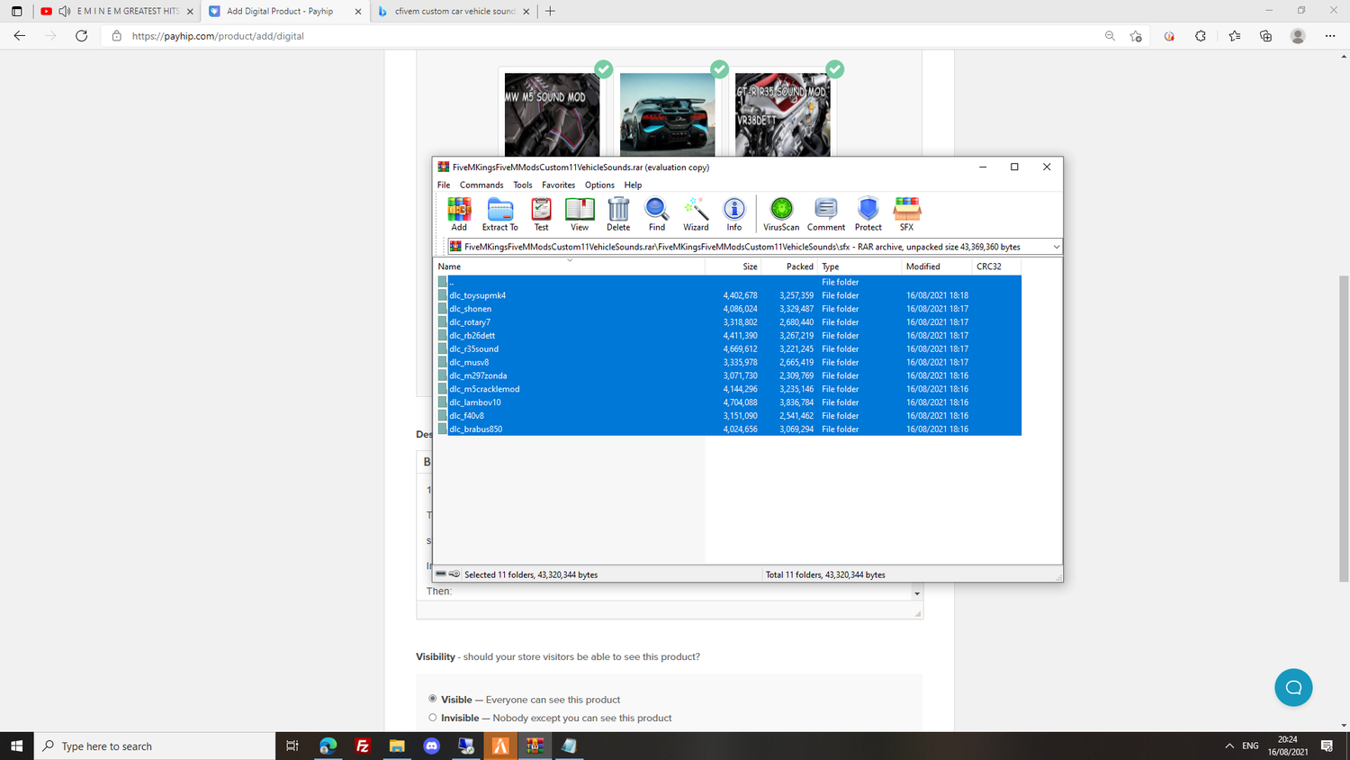Open a new browser tab

tap(550, 11)
